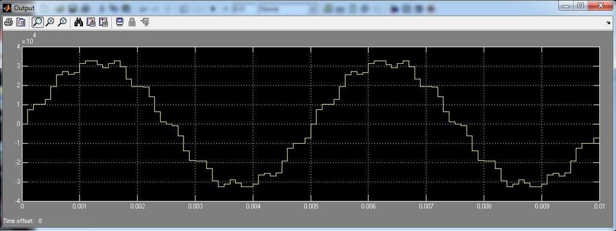Viewport: 616px width, 231px height.
Task: Click the lock axes selection padlock
Action: (x=132, y=22)
